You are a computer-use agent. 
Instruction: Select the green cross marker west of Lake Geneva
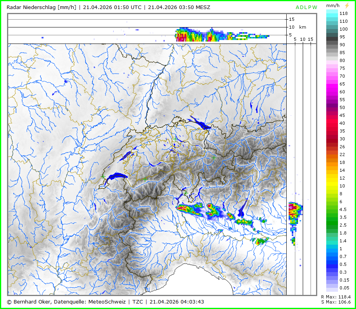click(103, 177)
